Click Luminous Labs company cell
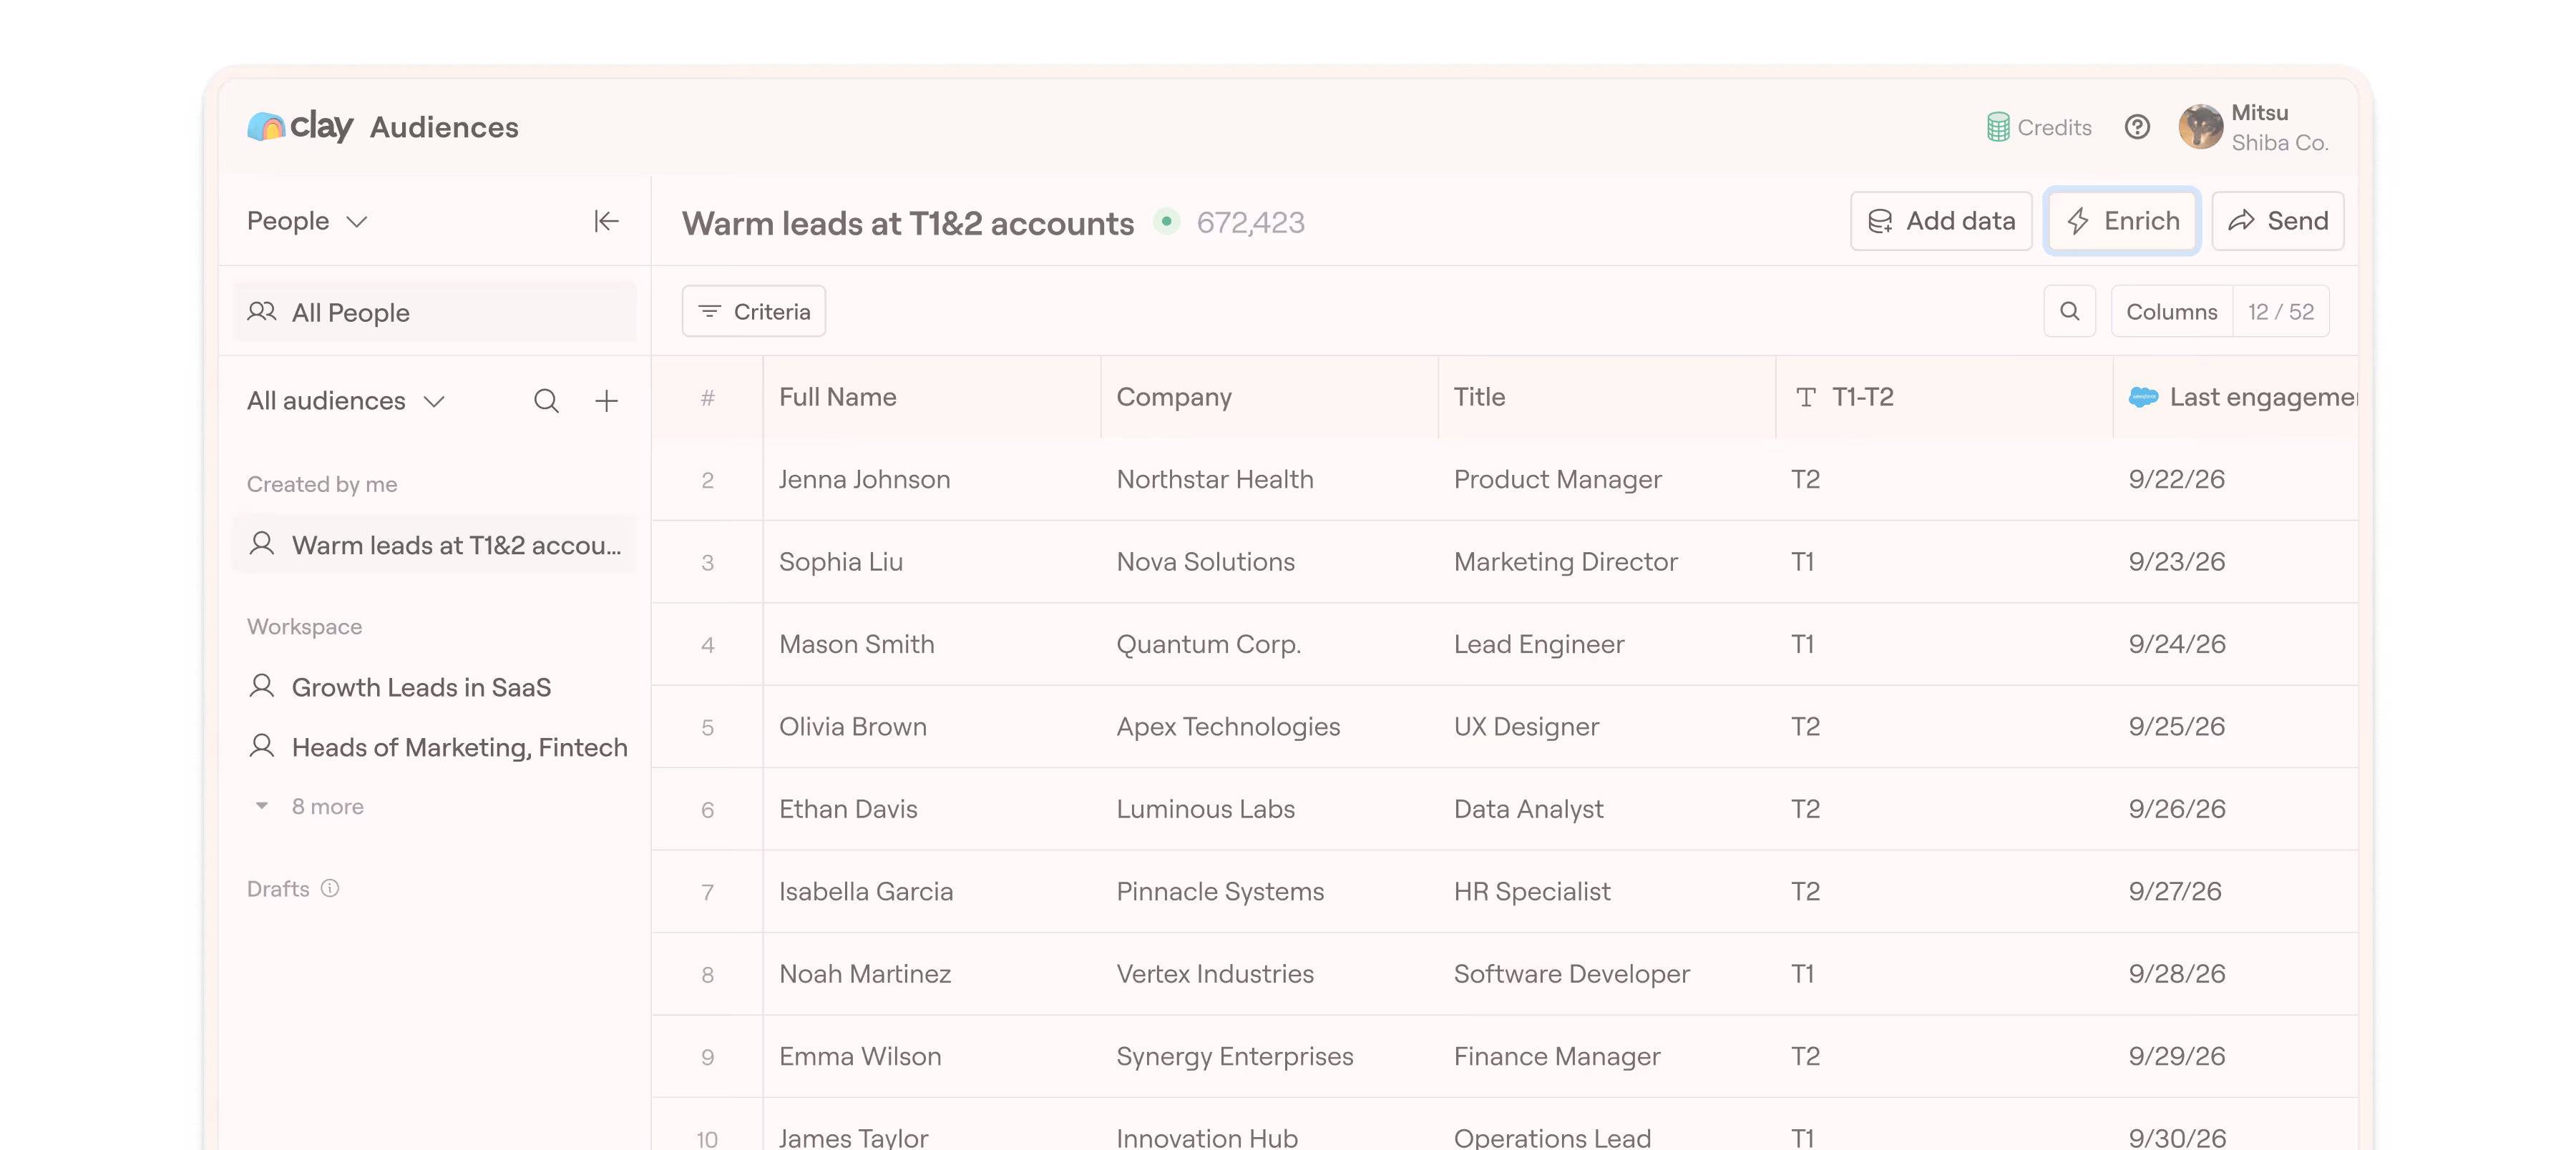This screenshot has width=2576, height=1150. (1269, 810)
